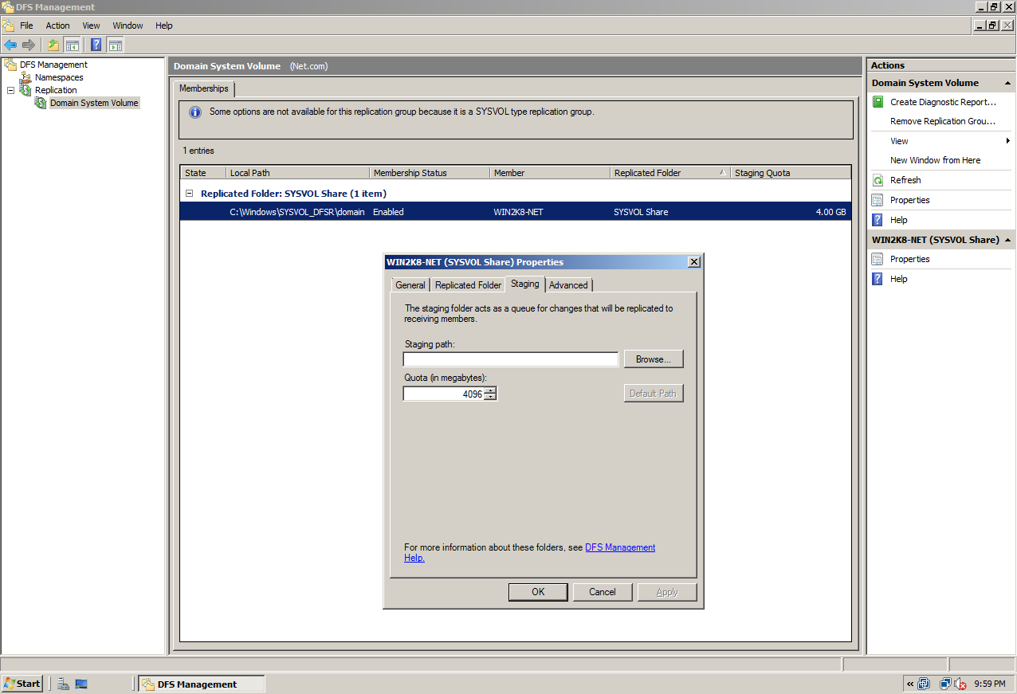Open the network status tray icon

click(946, 684)
